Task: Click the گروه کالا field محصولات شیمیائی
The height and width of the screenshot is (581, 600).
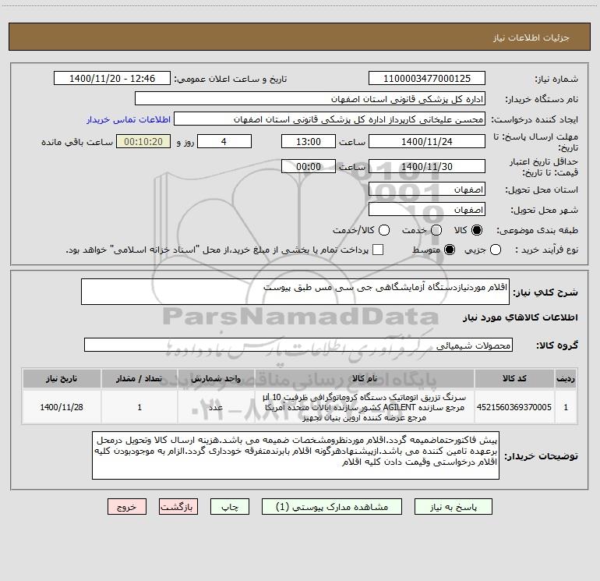Action: [x=298, y=345]
